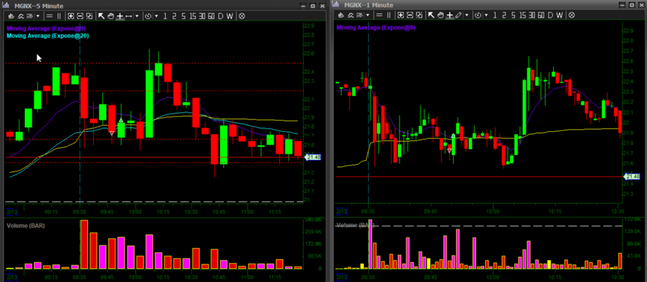Select the arrow pointer tool in 1 Minute chart

coord(431,16)
